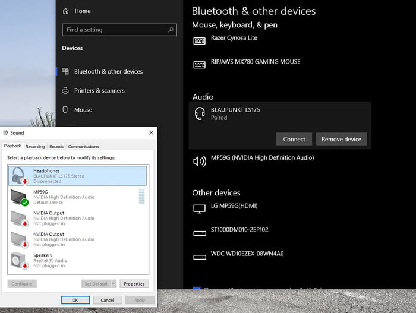Click the RIPJAWS MX780 gaming mouse icon
This screenshot has width=416, height=313.
coord(200,64)
